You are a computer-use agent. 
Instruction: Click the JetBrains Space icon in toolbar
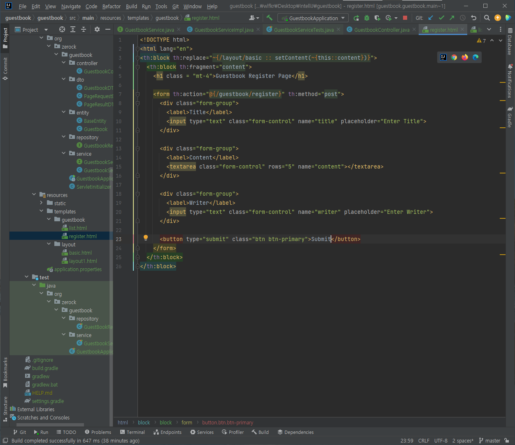pyautogui.click(x=508, y=18)
